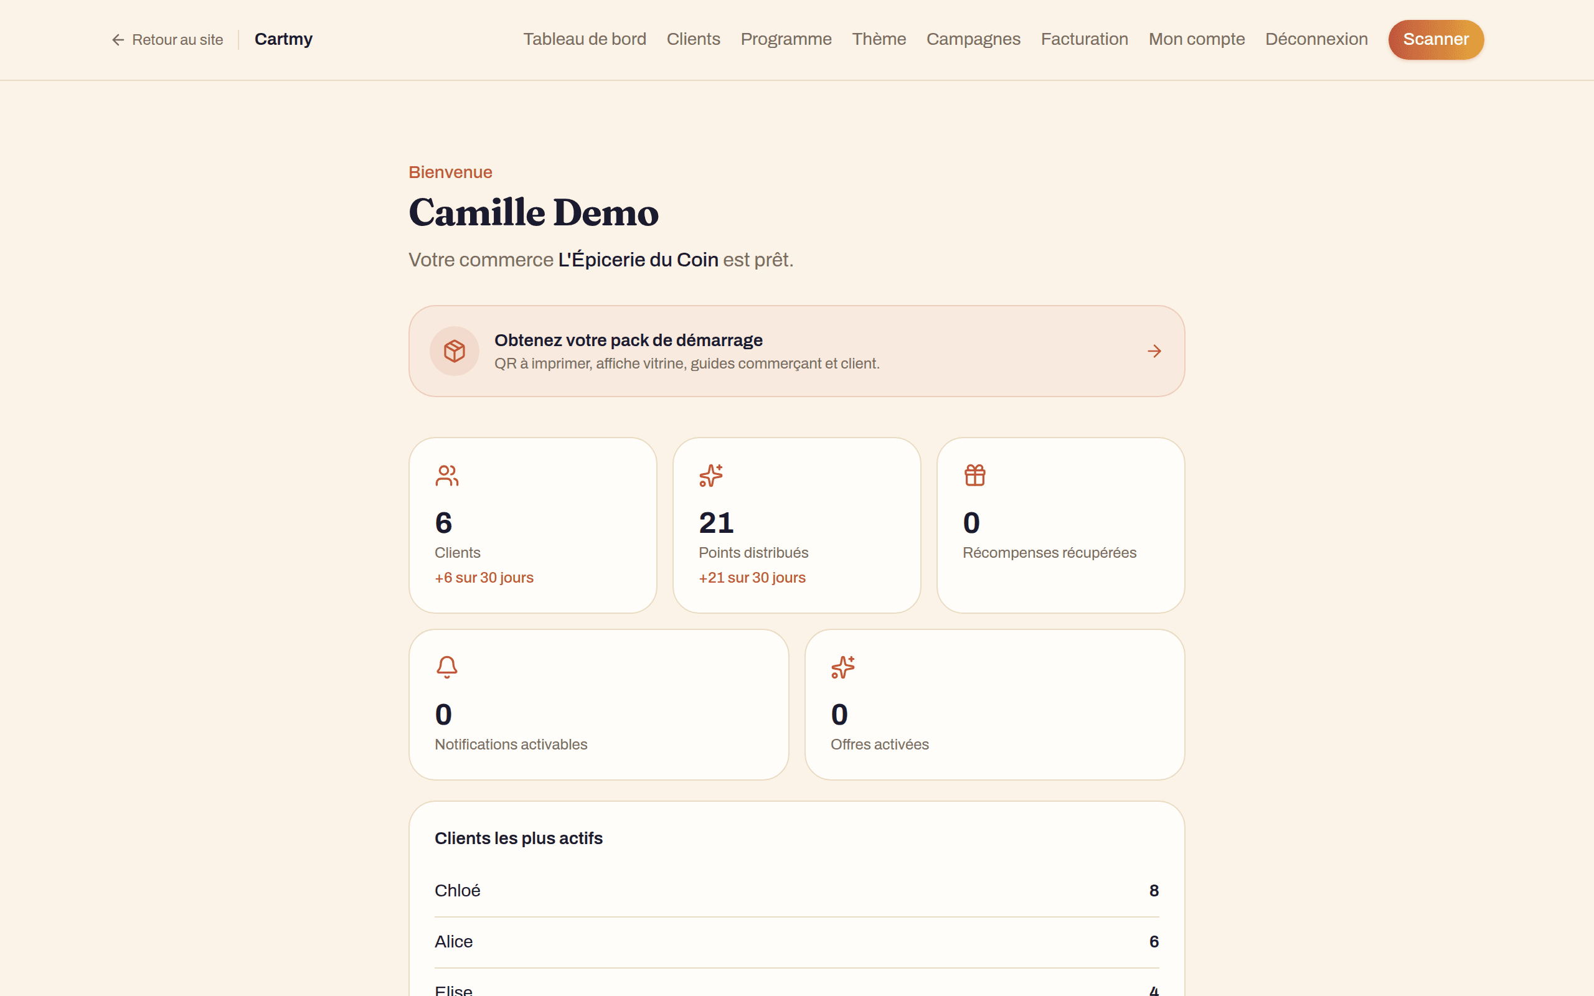This screenshot has height=996, width=1594.
Task: Click Alice's score of 6
Action: [x=1154, y=942]
